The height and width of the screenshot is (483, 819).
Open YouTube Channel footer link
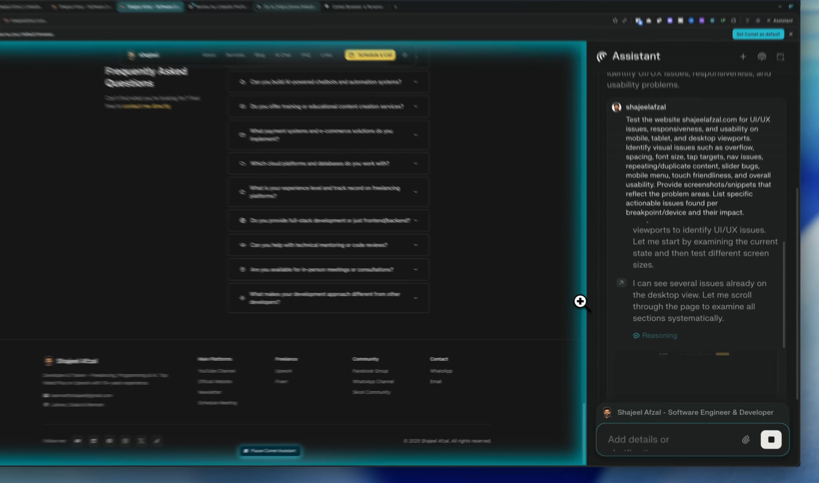(x=216, y=371)
